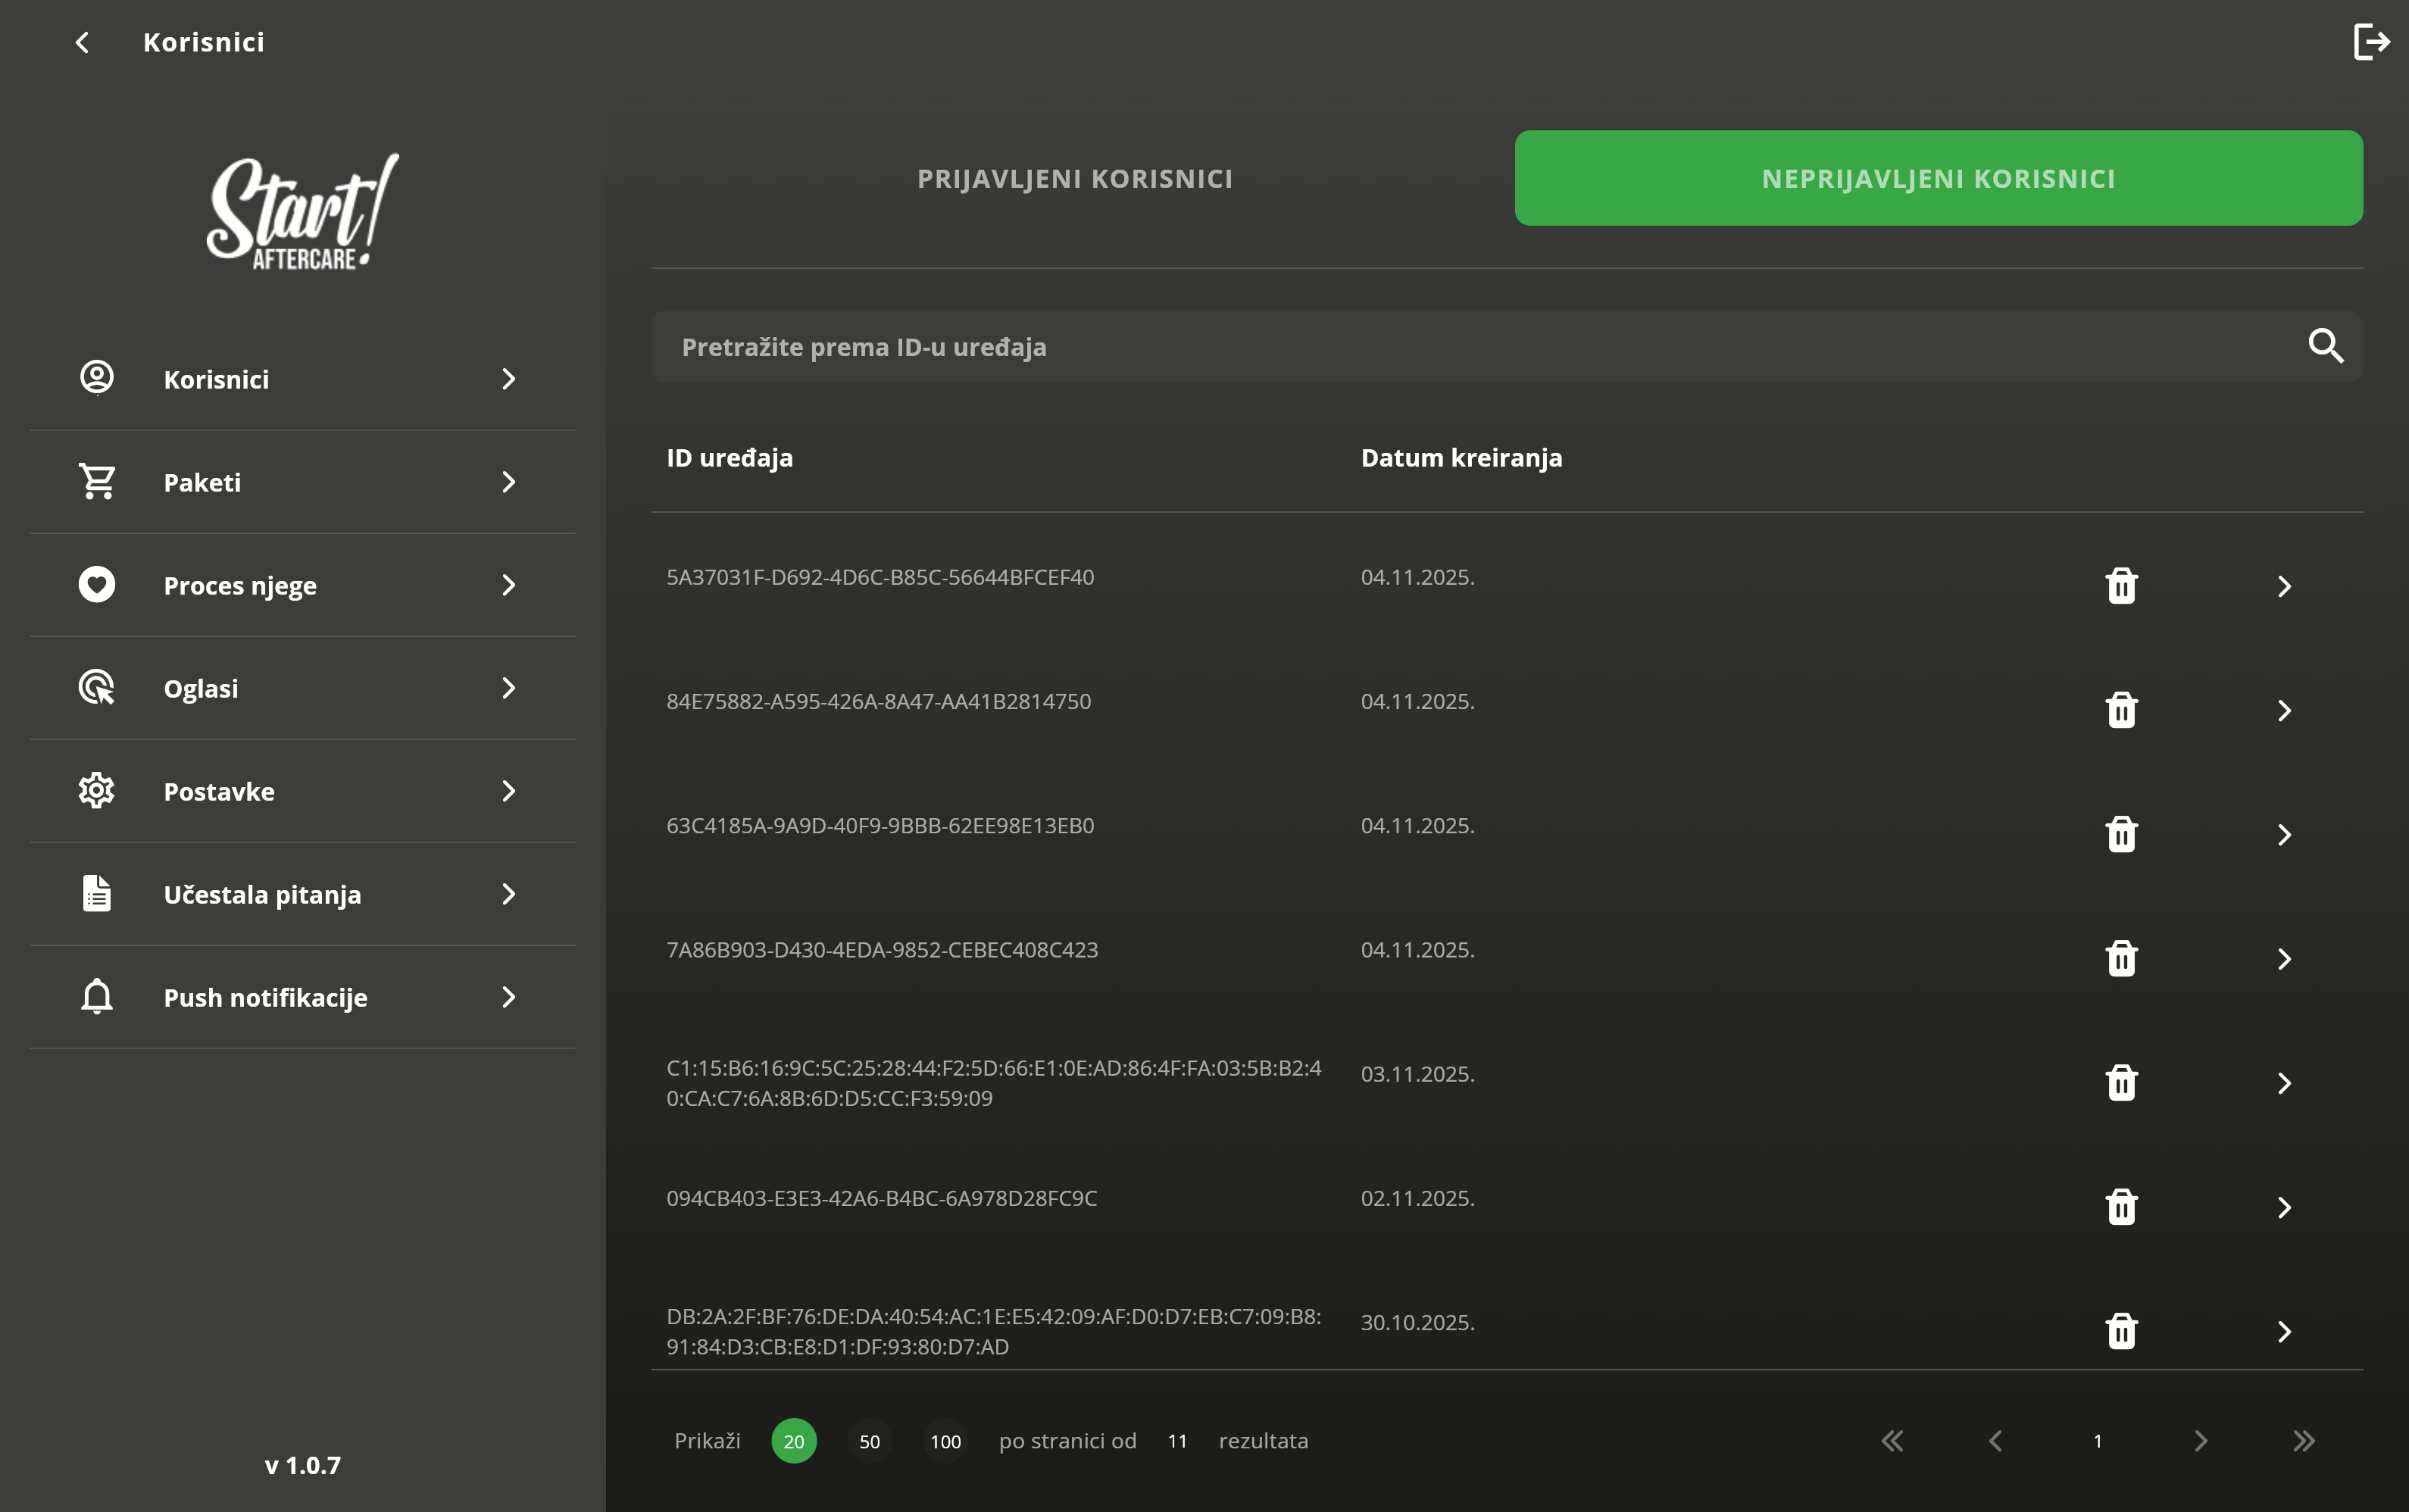Screen dimensions: 2409x1512
Task: Click the logout icon in top-right corner
Action: point(2370,42)
